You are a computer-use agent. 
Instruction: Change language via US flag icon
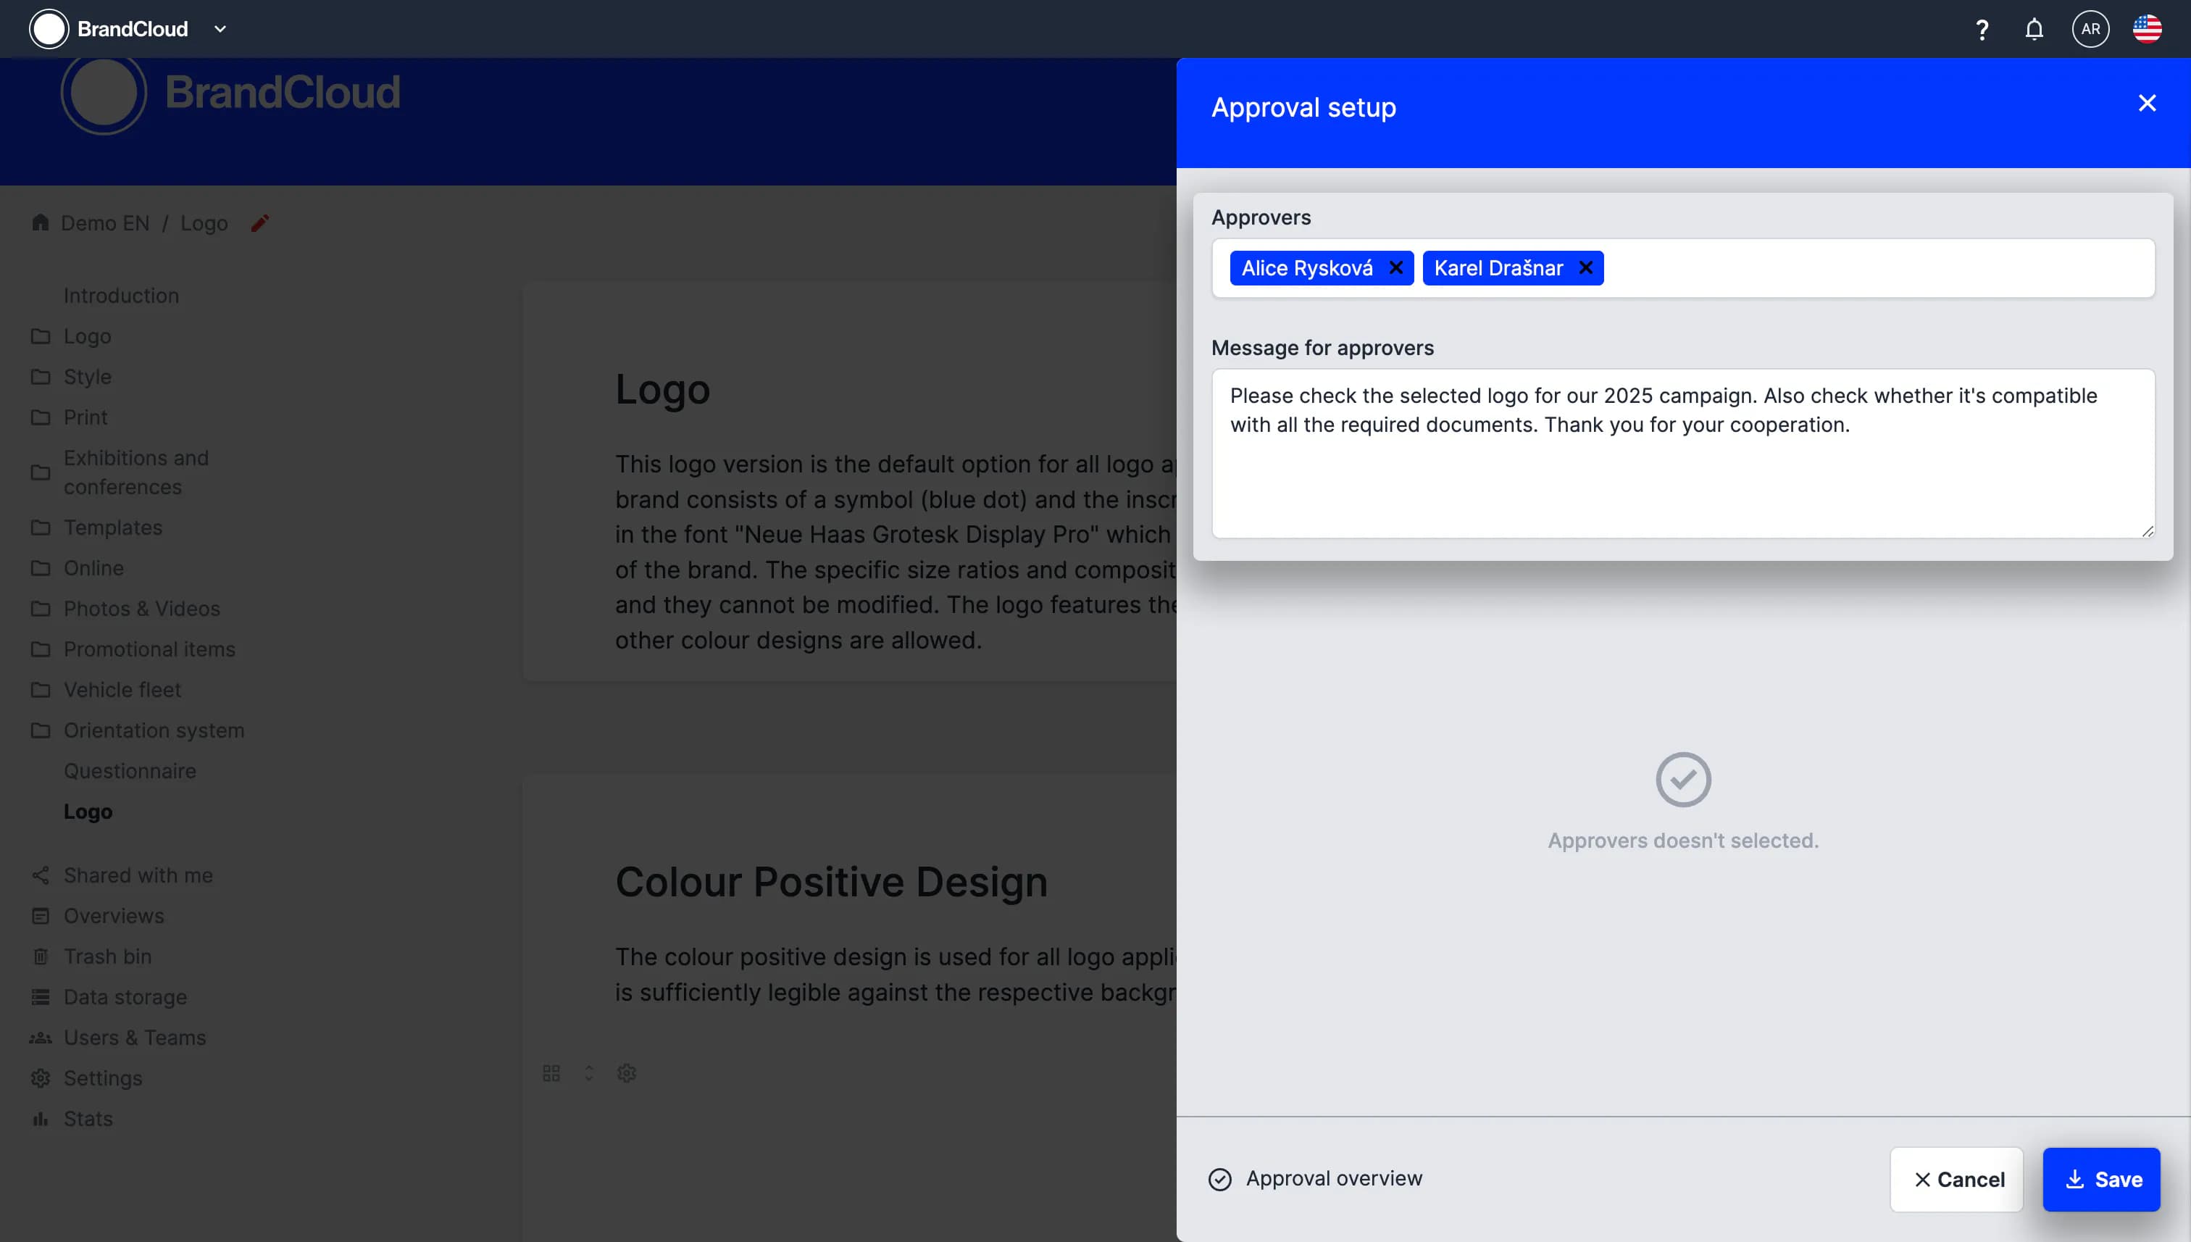click(2146, 30)
